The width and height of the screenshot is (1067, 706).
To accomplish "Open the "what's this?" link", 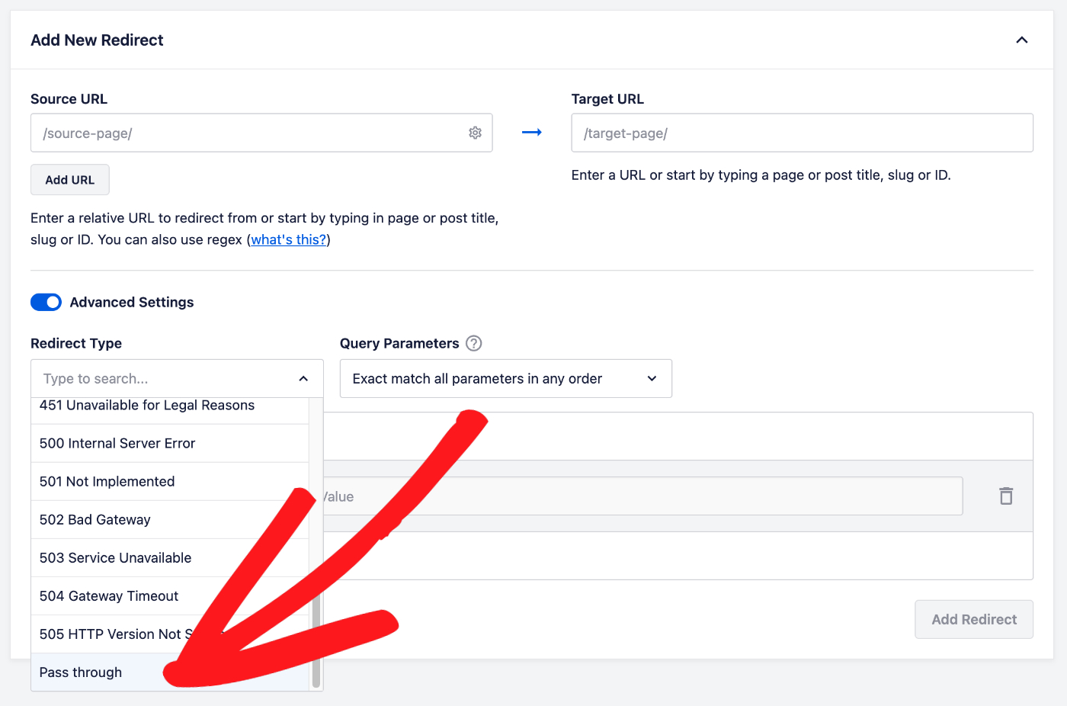I will coord(288,239).
